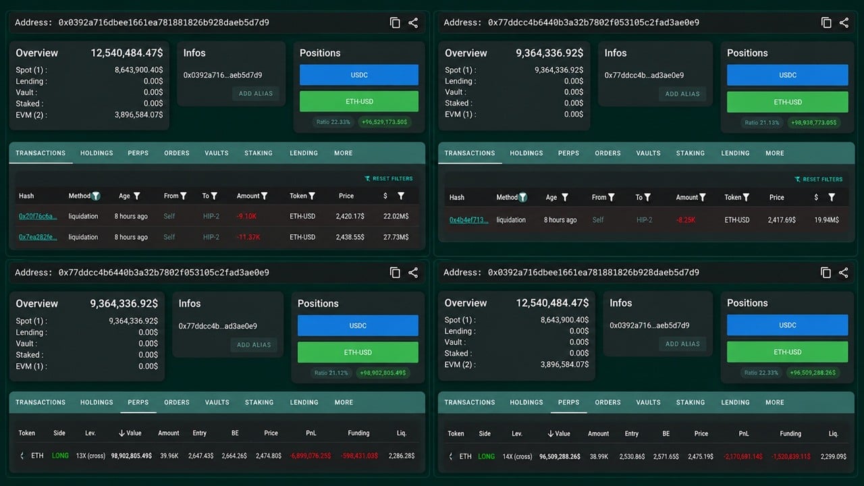Open Method filter in 0x77dd transactions table
Viewport: 864px width, 486px height.
point(522,197)
